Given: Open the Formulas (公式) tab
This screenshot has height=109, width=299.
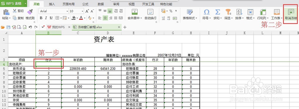Looking at the screenshot, I should click(85, 4).
